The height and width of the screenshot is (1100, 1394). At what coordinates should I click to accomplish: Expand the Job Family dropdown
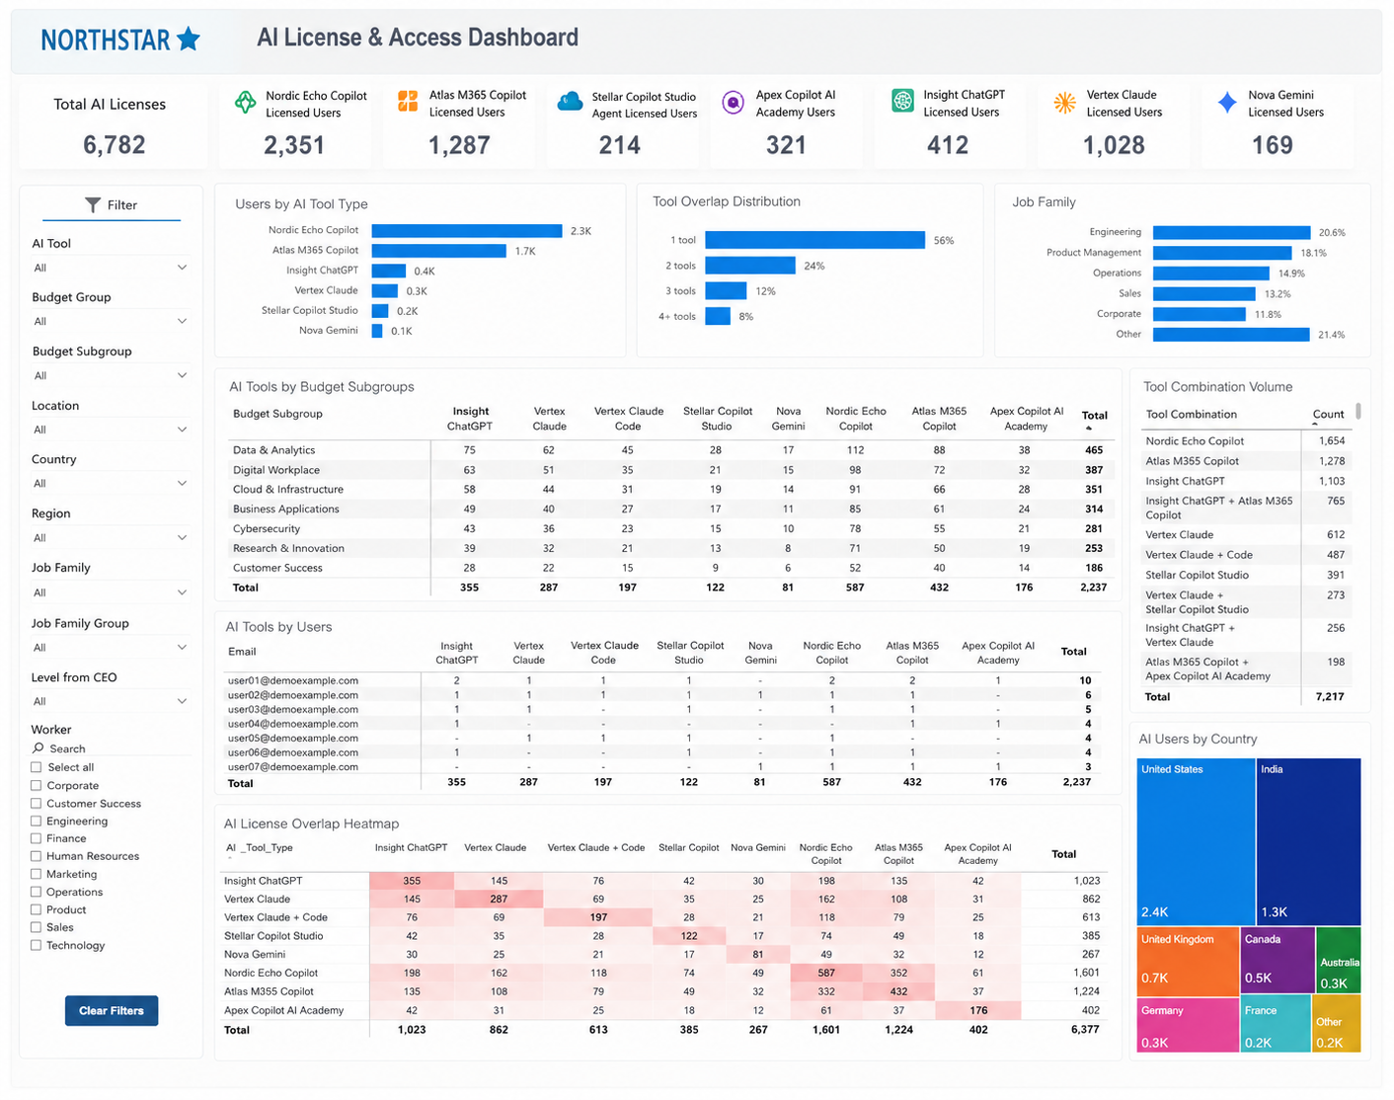pyautogui.click(x=110, y=592)
